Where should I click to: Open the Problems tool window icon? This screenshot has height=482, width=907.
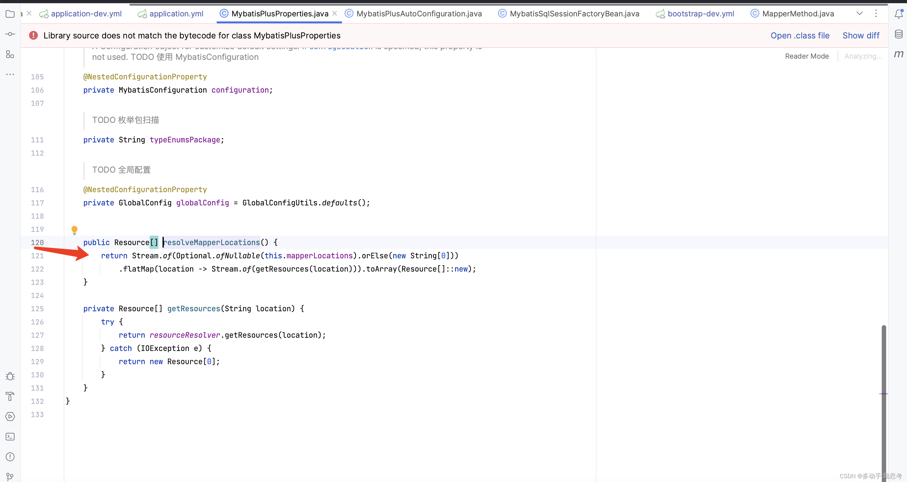(x=10, y=457)
